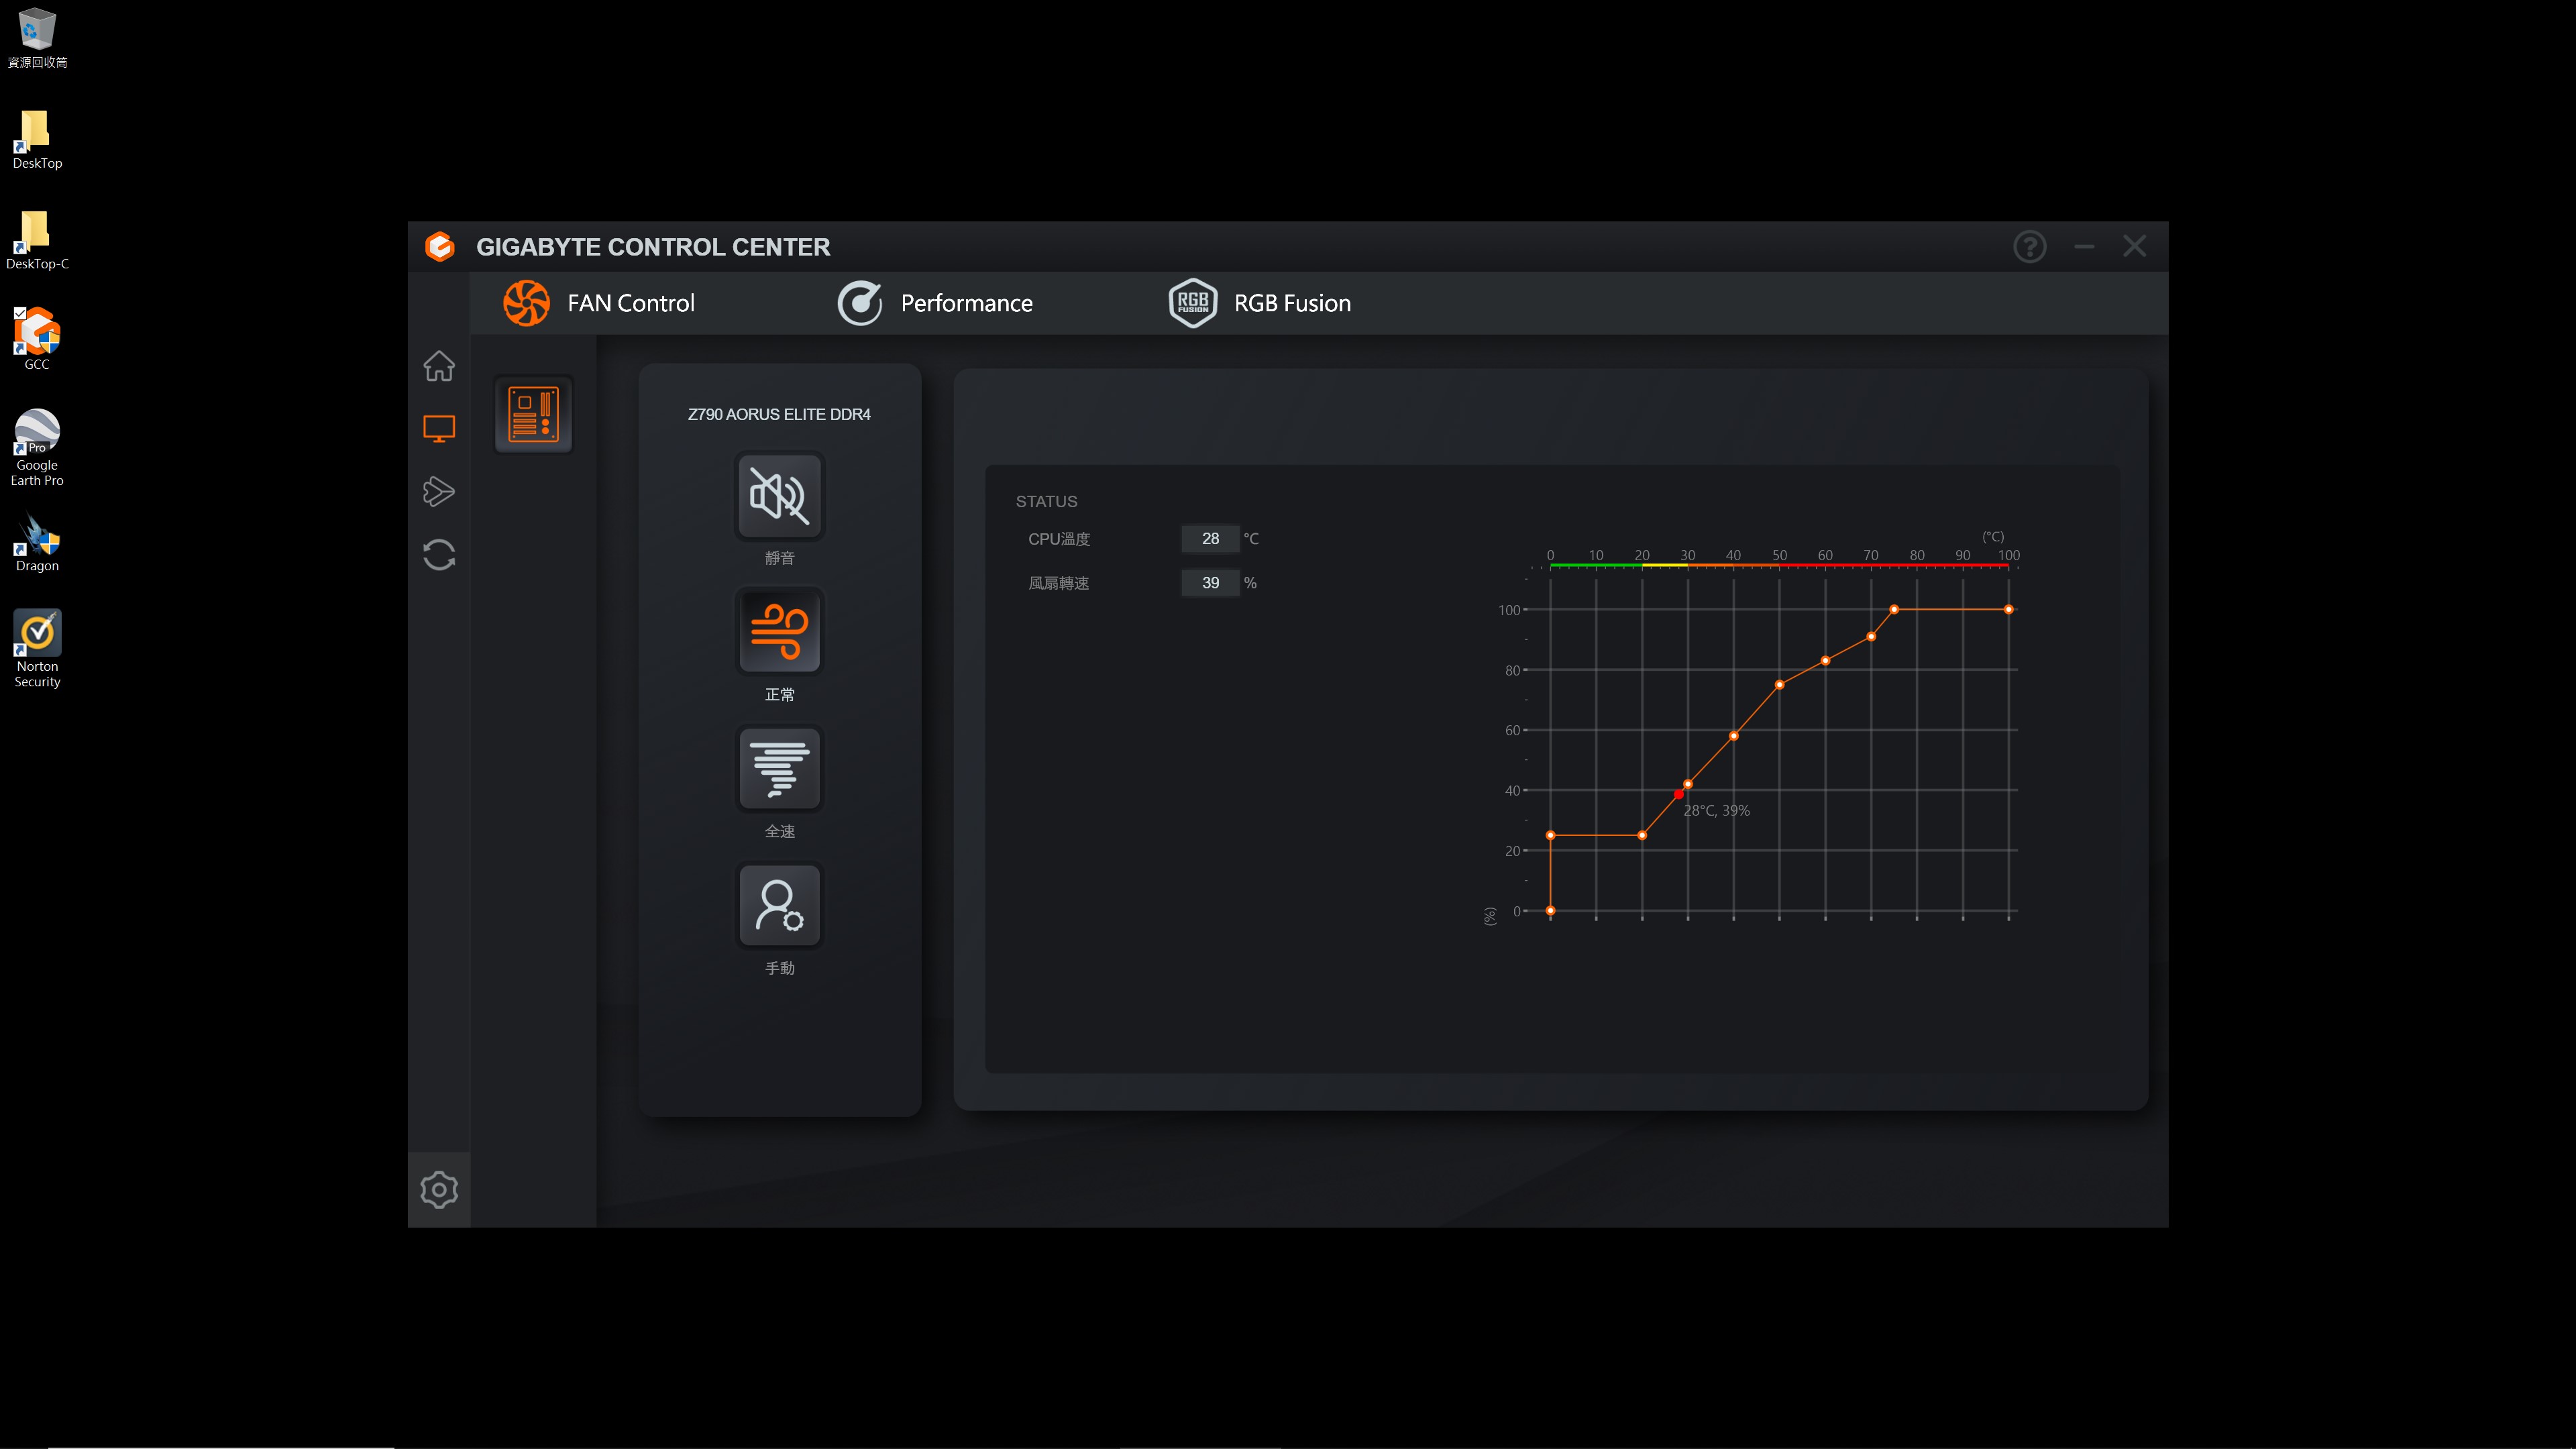Select the silent (靜音) fan mode
The height and width of the screenshot is (1449, 2576).
coord(780,496)
